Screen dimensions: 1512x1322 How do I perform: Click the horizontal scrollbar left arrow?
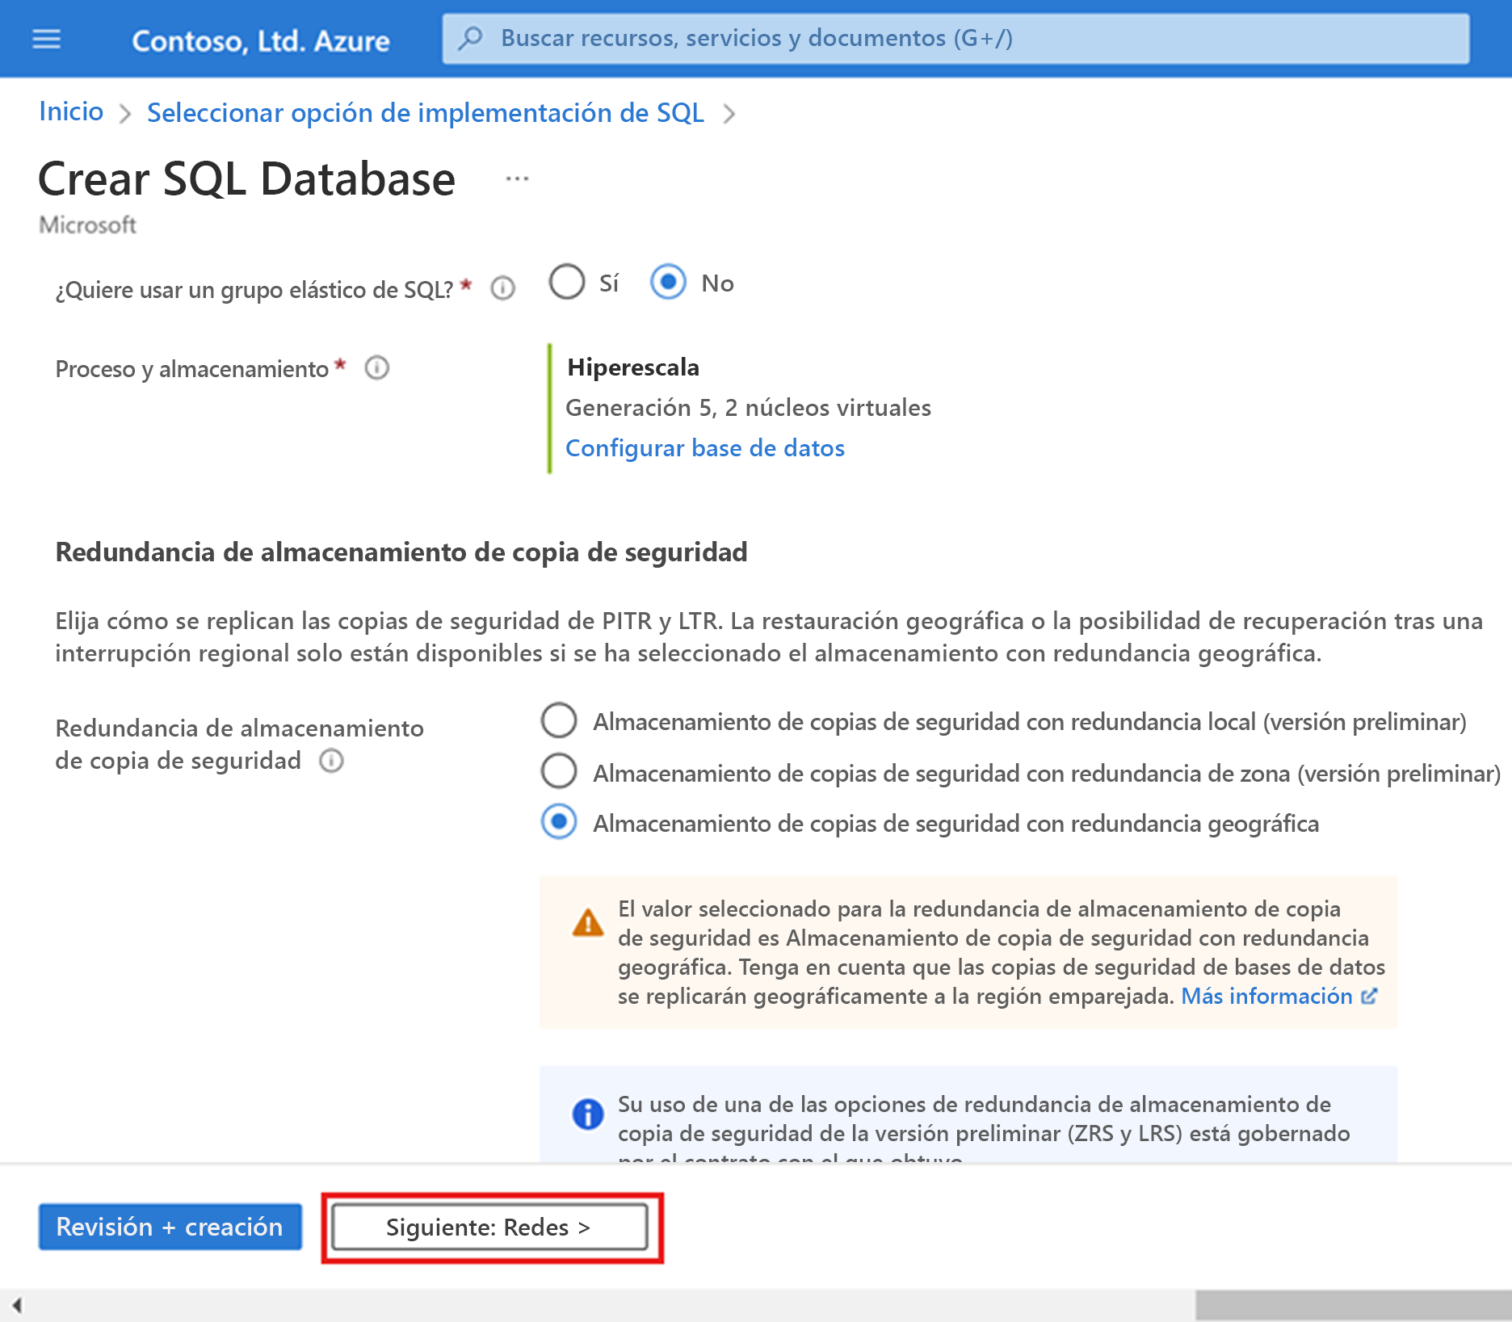(17, 1305)
